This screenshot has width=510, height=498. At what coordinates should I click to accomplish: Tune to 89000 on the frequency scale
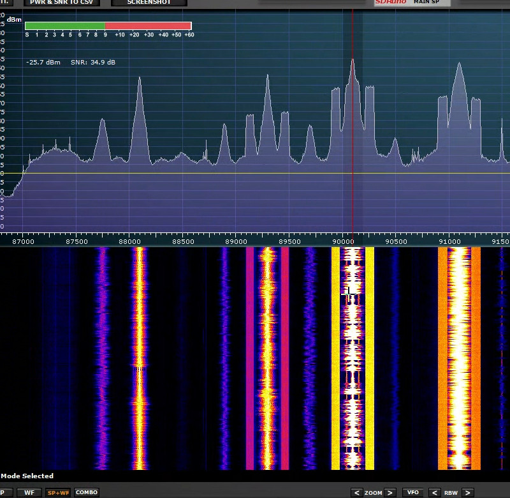236,242
